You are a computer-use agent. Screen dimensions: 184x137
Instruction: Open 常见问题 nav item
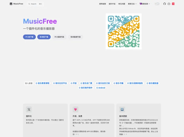pyautogui.click(x=122, y=4)
